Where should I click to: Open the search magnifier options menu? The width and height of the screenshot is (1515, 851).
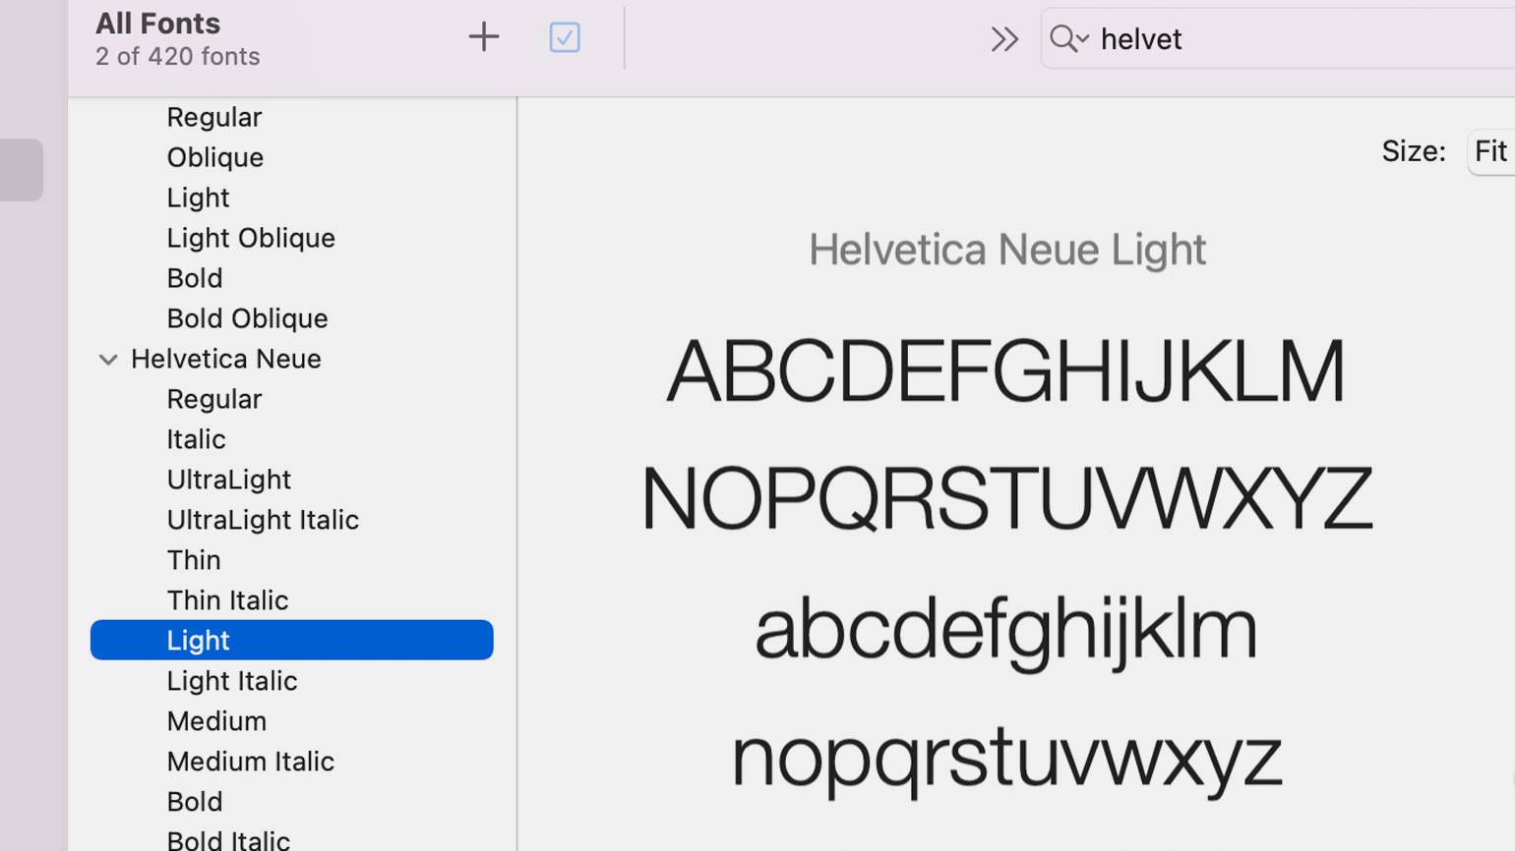pyautogui.click(x=1068, y=39)
